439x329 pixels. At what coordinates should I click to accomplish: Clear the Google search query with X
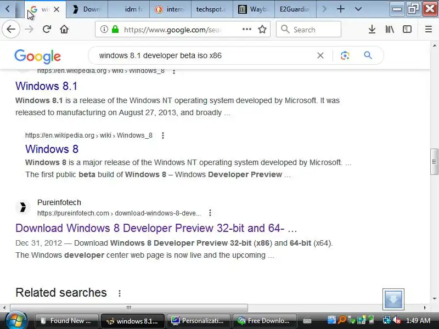(320, 55)
